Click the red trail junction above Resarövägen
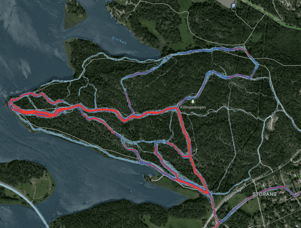The width and height of the screenshot is (301, 228). (x=208, y=192)
